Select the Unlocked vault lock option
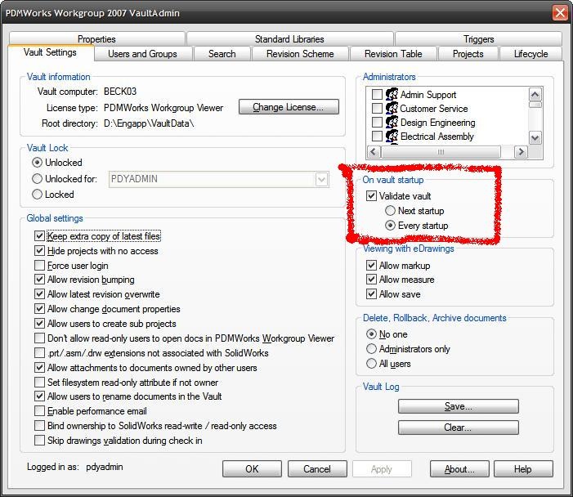The height and width of the screenshot is (497, 573). [x=37, y=162]
